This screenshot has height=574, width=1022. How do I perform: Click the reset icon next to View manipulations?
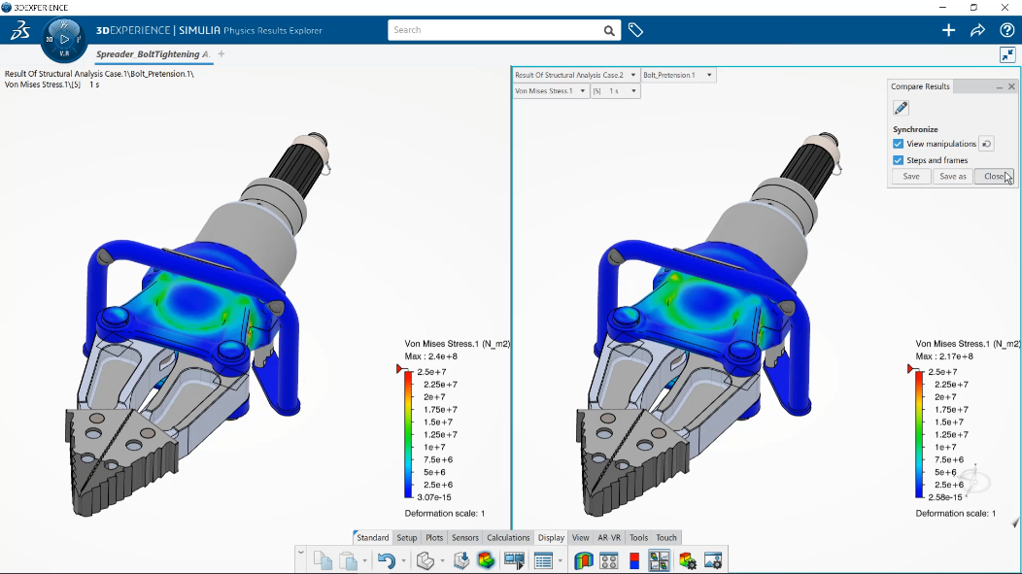pos(987,144)
